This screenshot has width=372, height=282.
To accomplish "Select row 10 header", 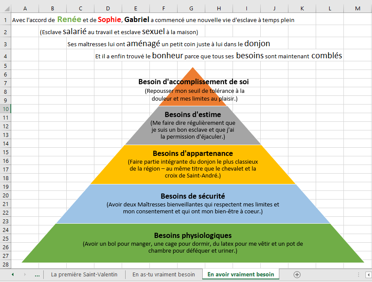I will (x=5, y=109).
